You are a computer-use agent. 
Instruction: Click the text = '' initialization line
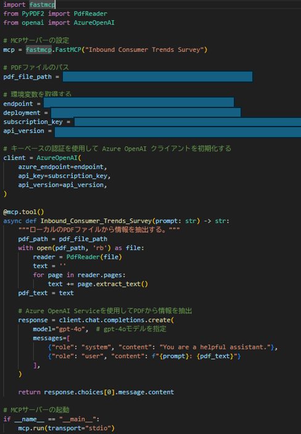49,266
